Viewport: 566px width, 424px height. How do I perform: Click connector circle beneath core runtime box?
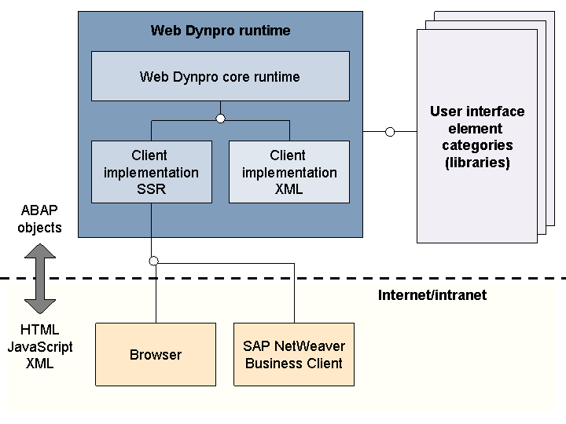(x=220, y=119)
